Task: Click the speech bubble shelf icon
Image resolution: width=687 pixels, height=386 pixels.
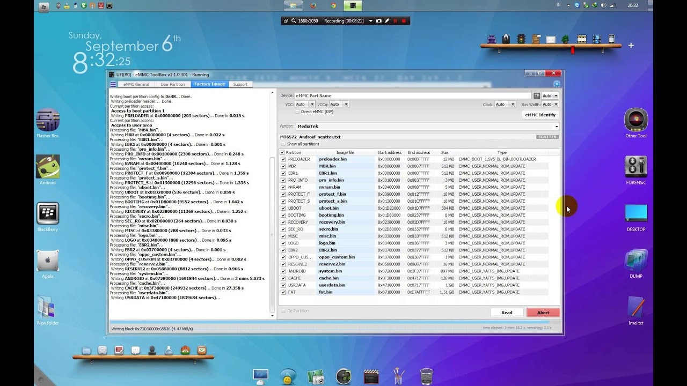Action: point(136,350)
